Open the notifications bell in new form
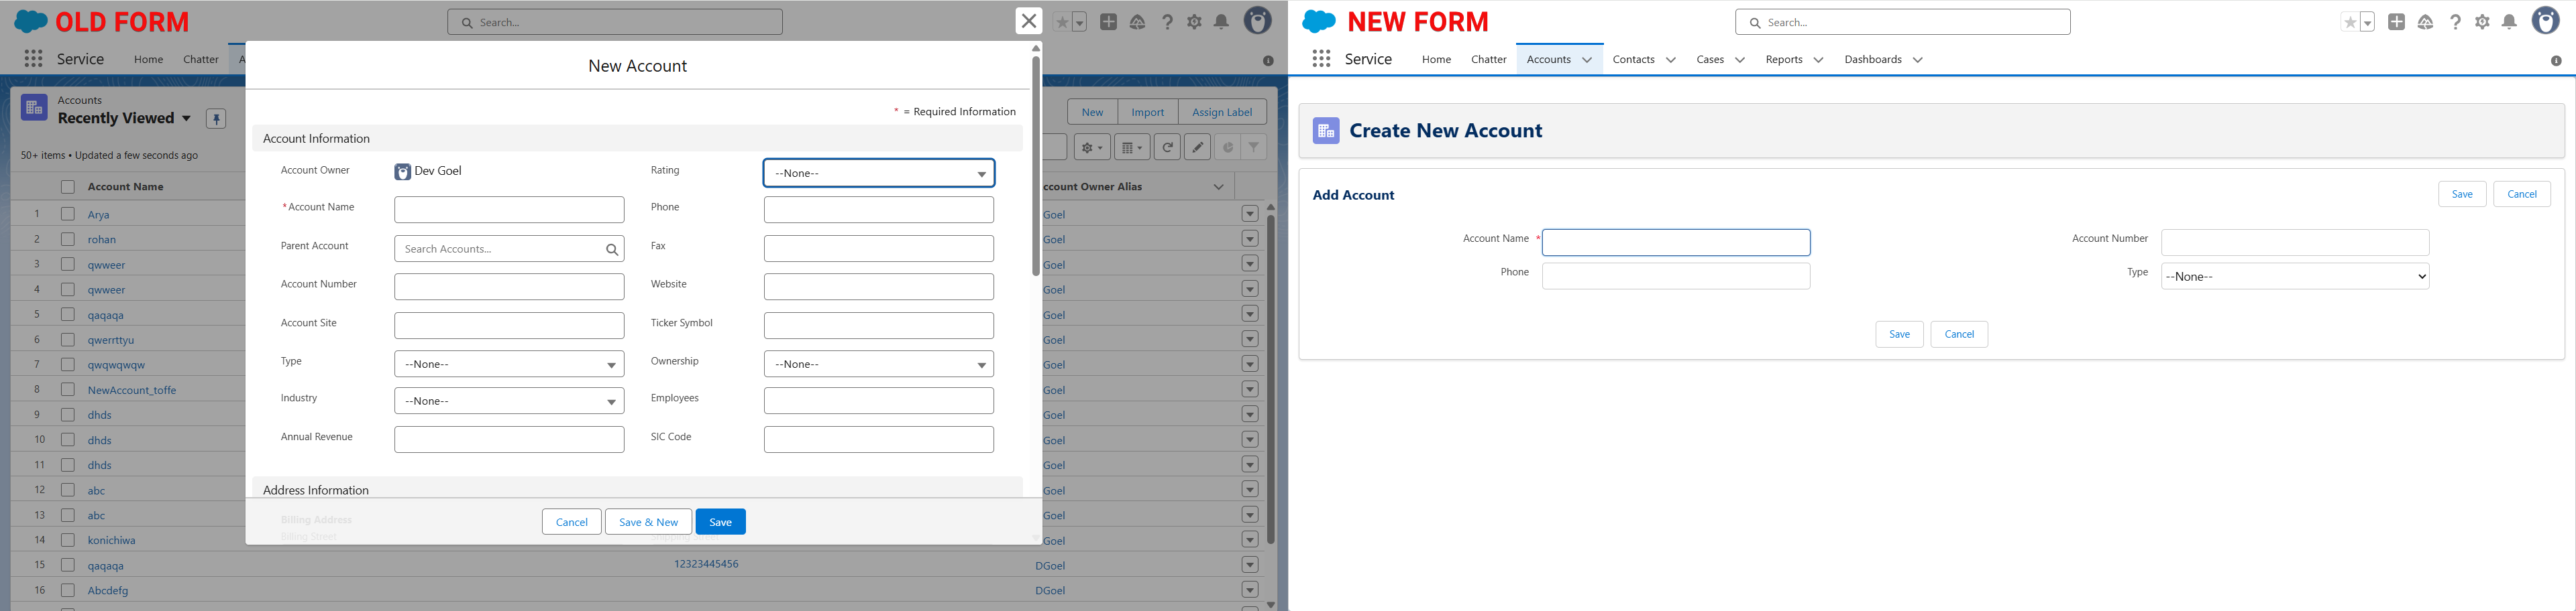2576x611 pixels. click(2509, 22)
